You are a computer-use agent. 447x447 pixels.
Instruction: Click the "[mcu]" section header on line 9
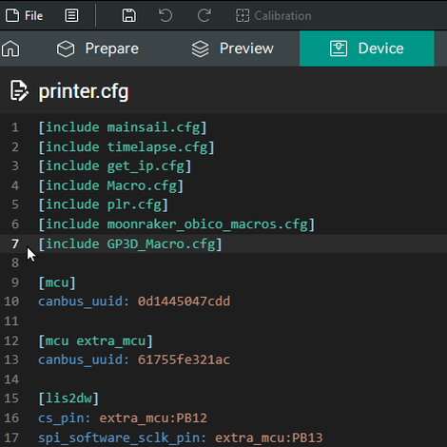point(57,282)
